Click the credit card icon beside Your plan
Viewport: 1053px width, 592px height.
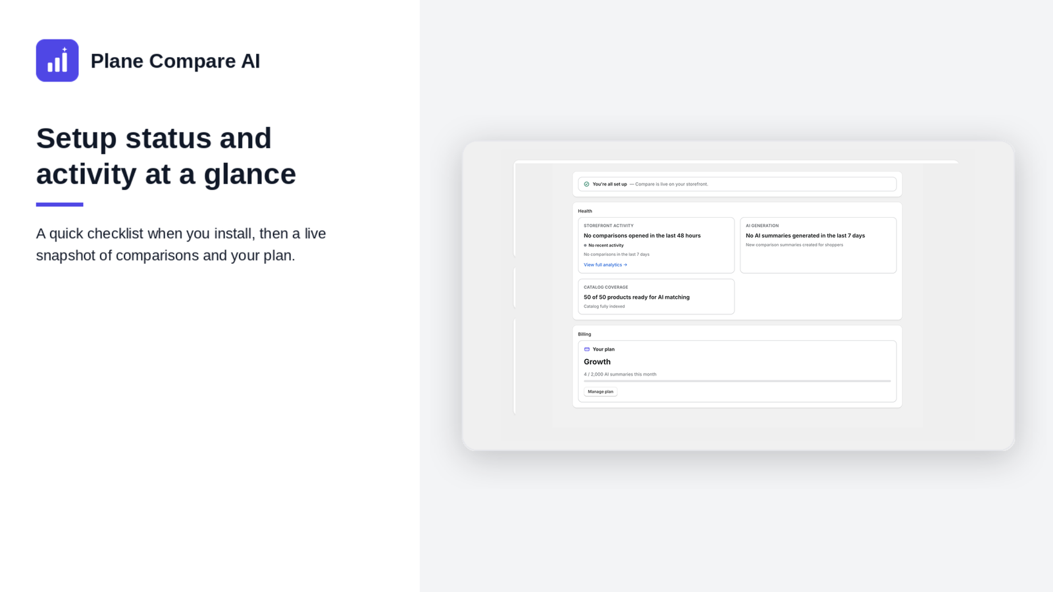click(x=587, y=349)
